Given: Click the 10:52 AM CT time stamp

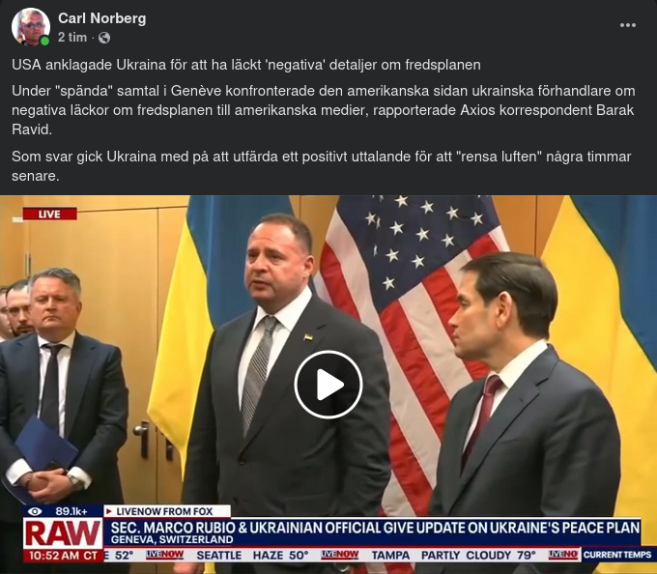Looking at the screenshot, I should pos(63,556).
